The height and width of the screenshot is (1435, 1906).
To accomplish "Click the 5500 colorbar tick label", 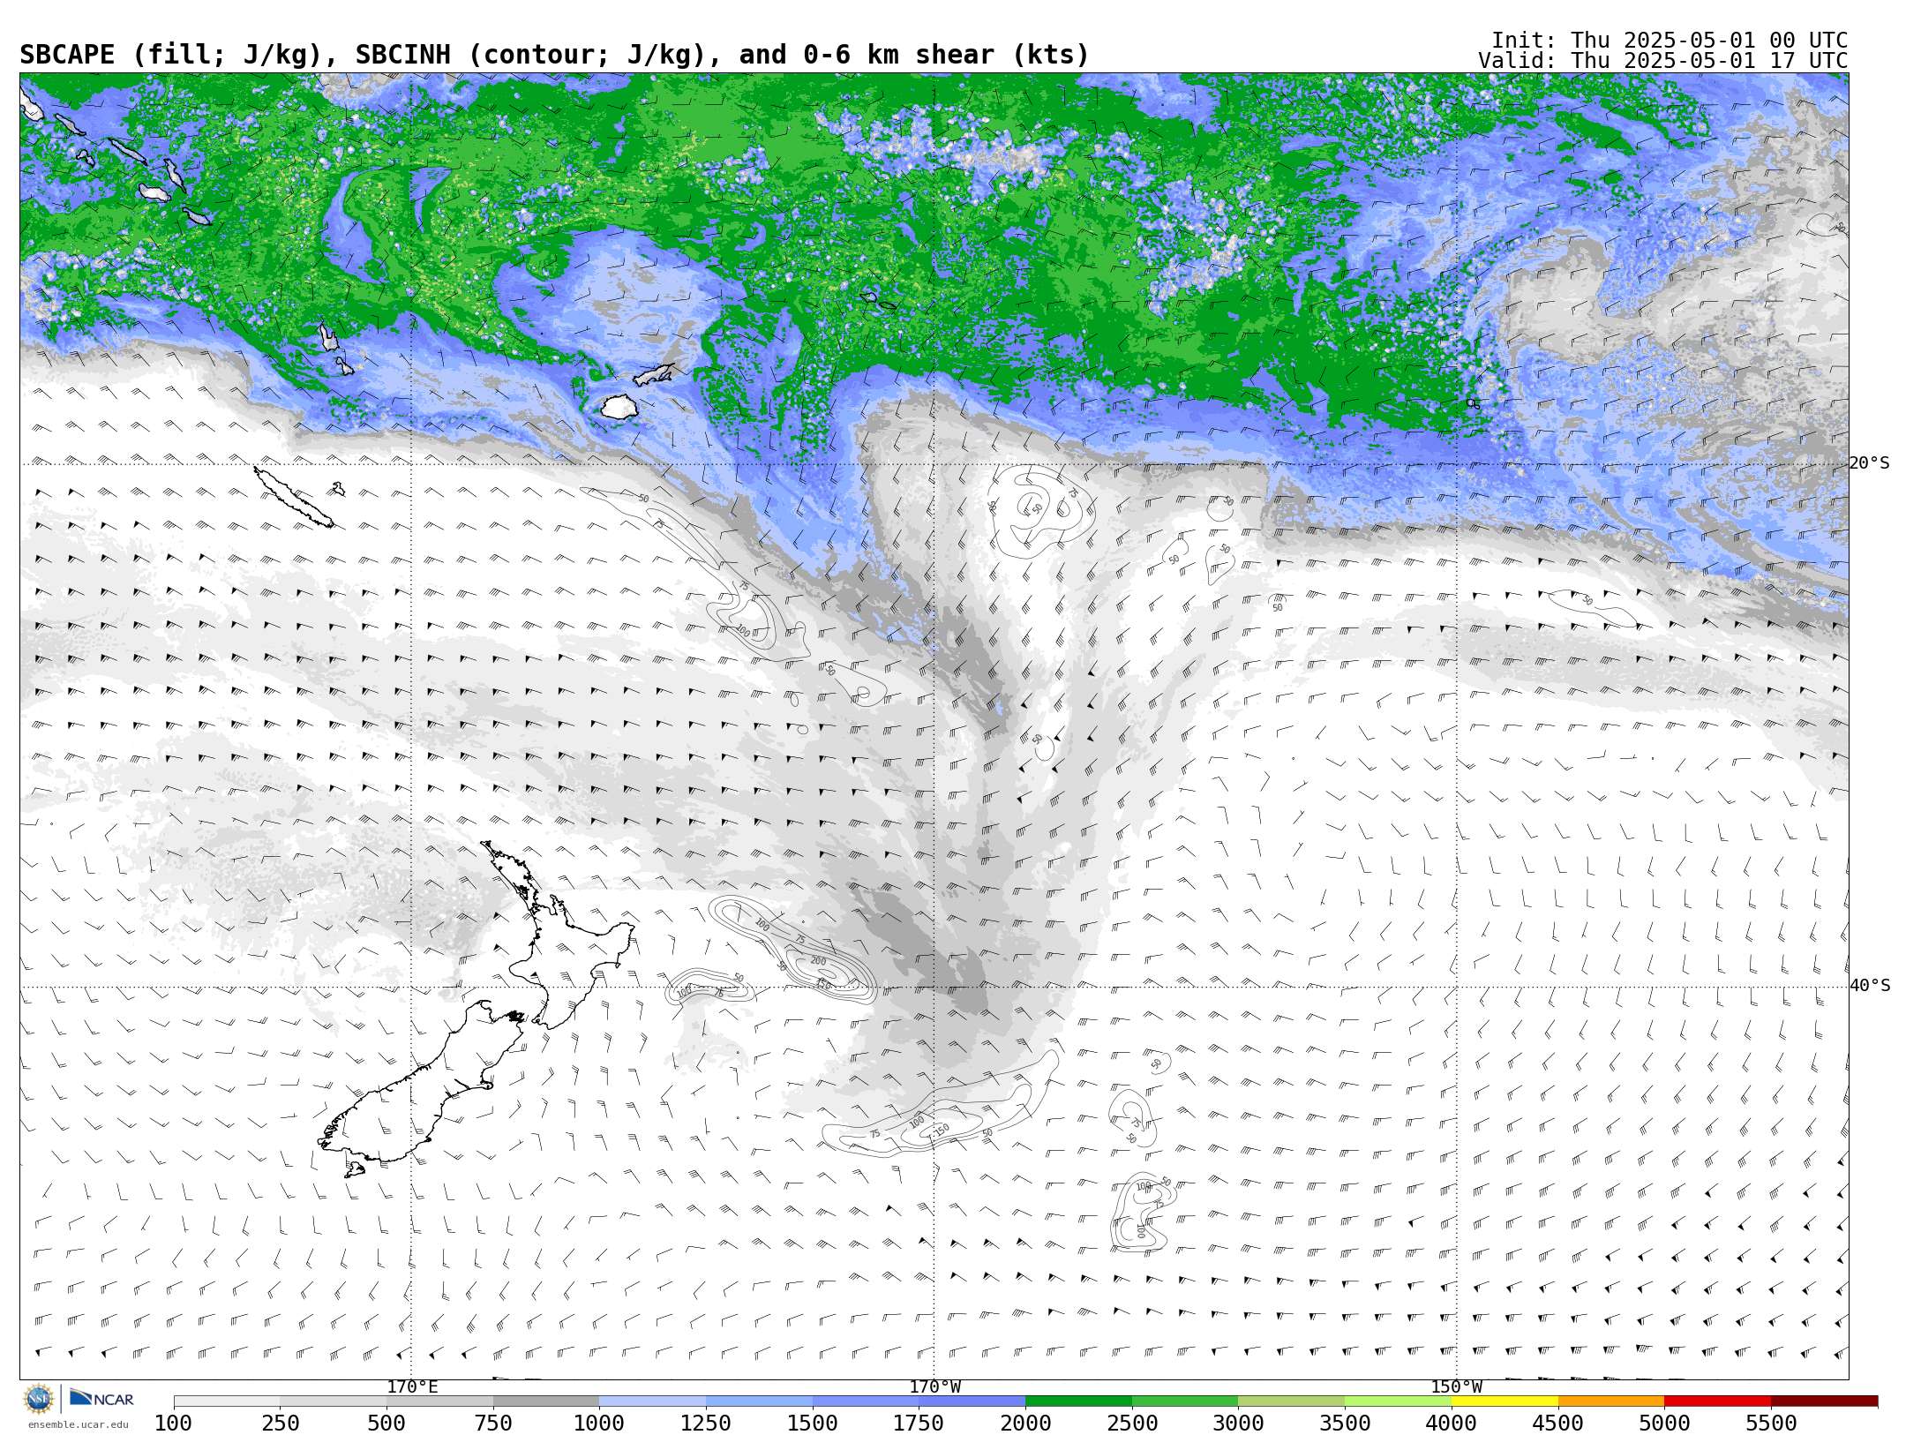I will [x=1771, y=1424].
